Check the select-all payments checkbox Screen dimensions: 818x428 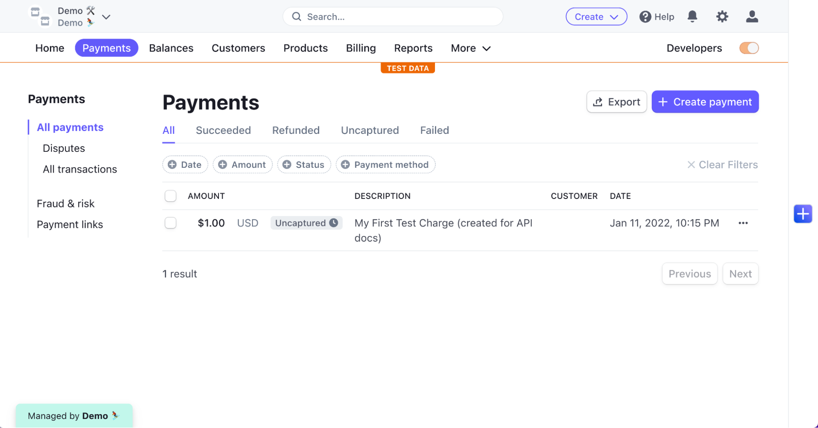point(171,196)
